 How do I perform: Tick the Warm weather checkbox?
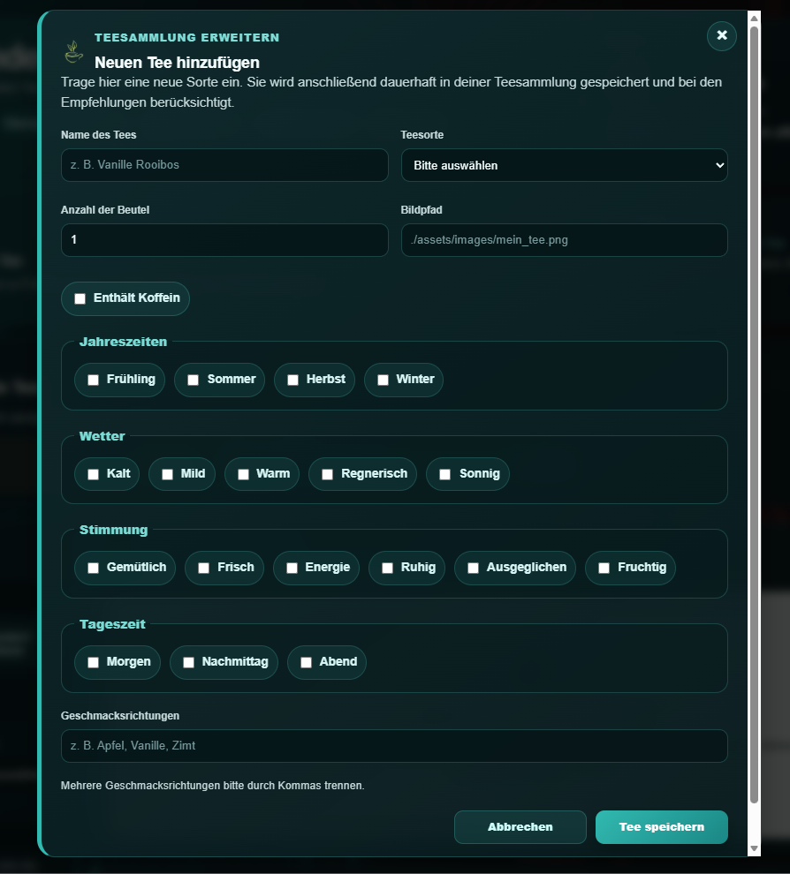(243, 474)
